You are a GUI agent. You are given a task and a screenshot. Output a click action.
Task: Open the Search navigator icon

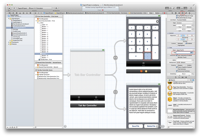16,13
